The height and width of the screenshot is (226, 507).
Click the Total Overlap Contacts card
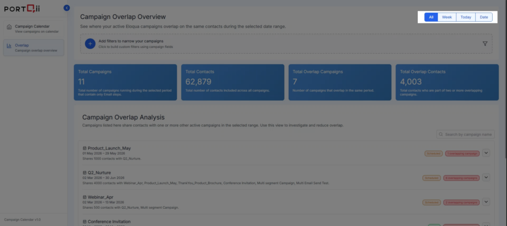pyautogui.click(x=447, y=82)
